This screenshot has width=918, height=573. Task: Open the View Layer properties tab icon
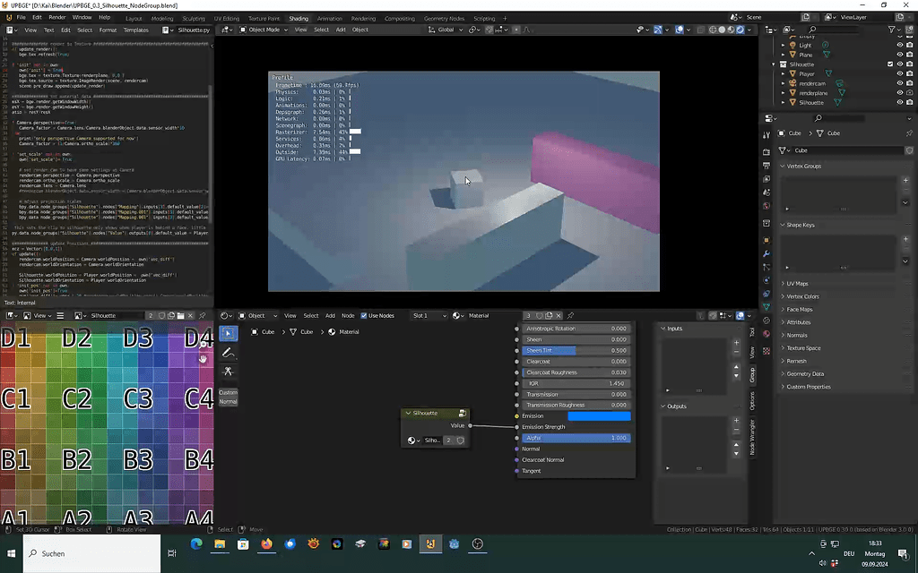pos(766,179)
